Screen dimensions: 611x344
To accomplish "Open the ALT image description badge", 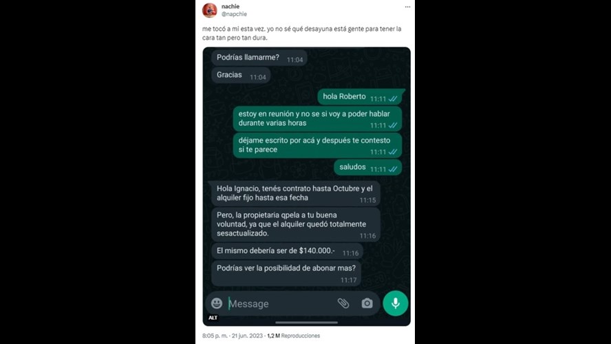I will [x=213, y=318].
